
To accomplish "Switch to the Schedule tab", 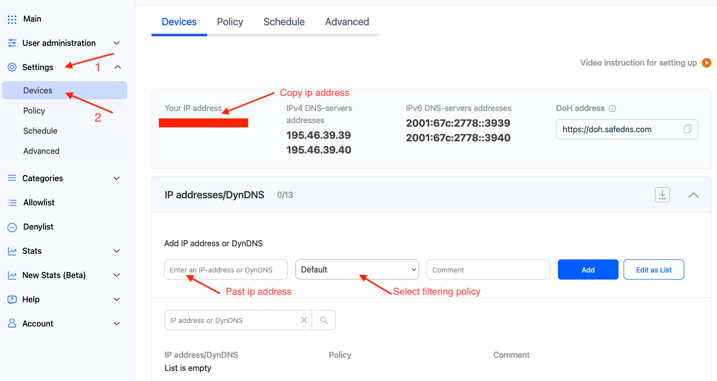I will (284, 22).
